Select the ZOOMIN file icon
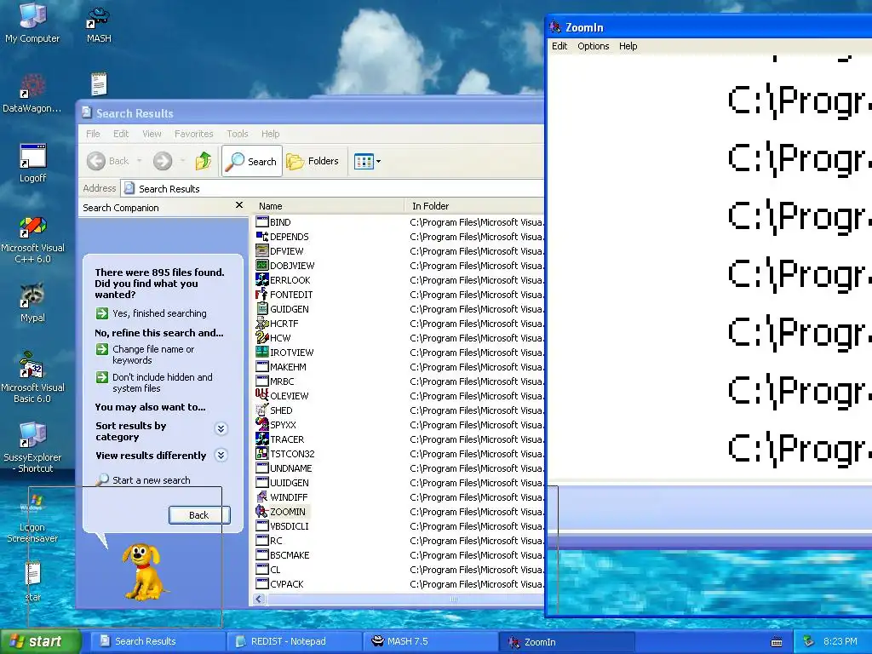The image size is (872, 654). click(x=262, y=511)
